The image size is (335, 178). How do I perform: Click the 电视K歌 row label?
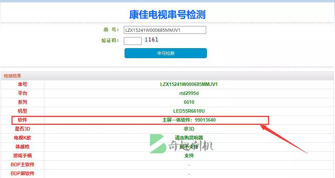pyautogui.click(x=23, y=138)
